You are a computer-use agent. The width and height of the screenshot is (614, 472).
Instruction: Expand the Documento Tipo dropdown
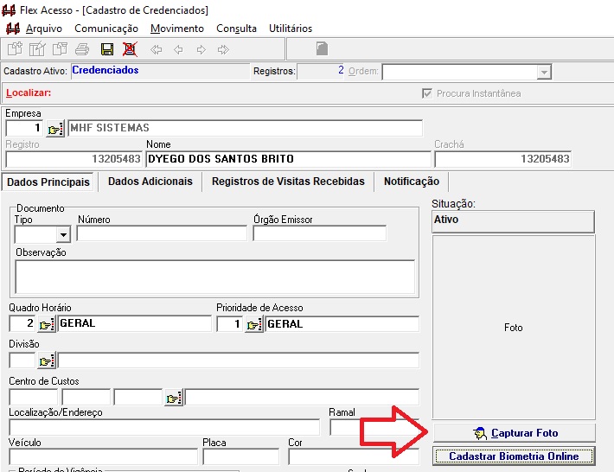(63, 235)
